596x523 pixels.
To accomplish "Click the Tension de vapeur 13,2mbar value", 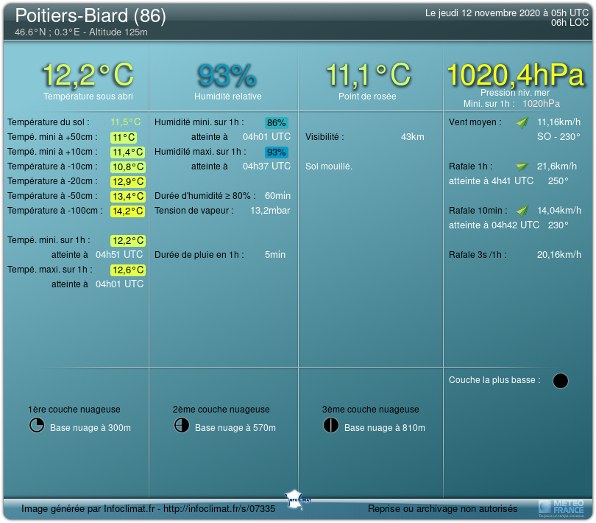I will pos(270,211).
